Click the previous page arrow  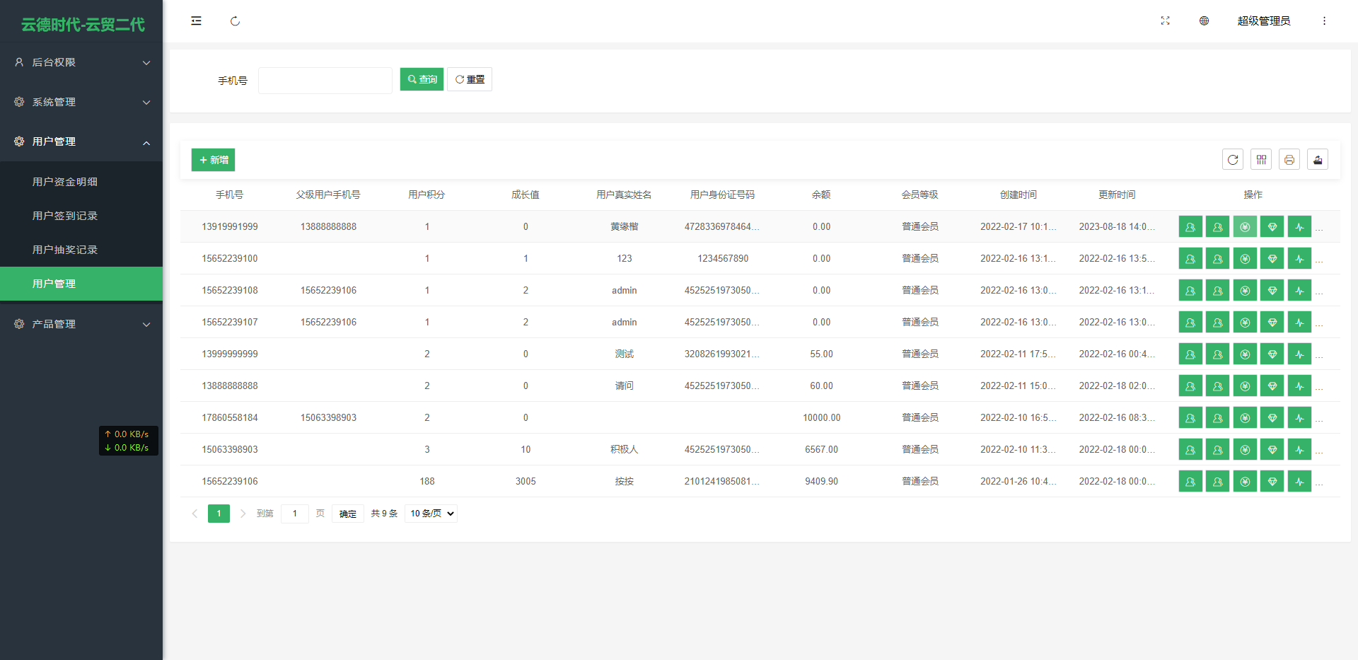point(195,514)
